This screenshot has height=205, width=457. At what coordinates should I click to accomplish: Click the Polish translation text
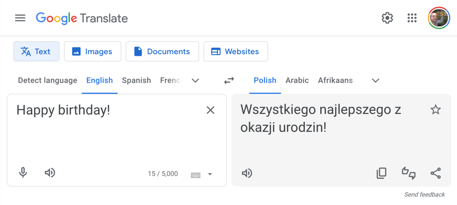(x=321, y=118)
